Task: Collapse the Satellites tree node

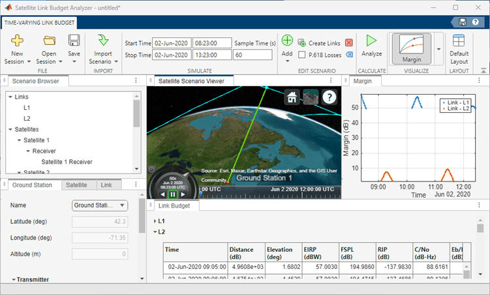Action: [x=11, y=129]
